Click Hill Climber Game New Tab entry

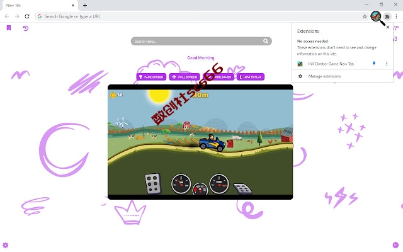(331, 64)
